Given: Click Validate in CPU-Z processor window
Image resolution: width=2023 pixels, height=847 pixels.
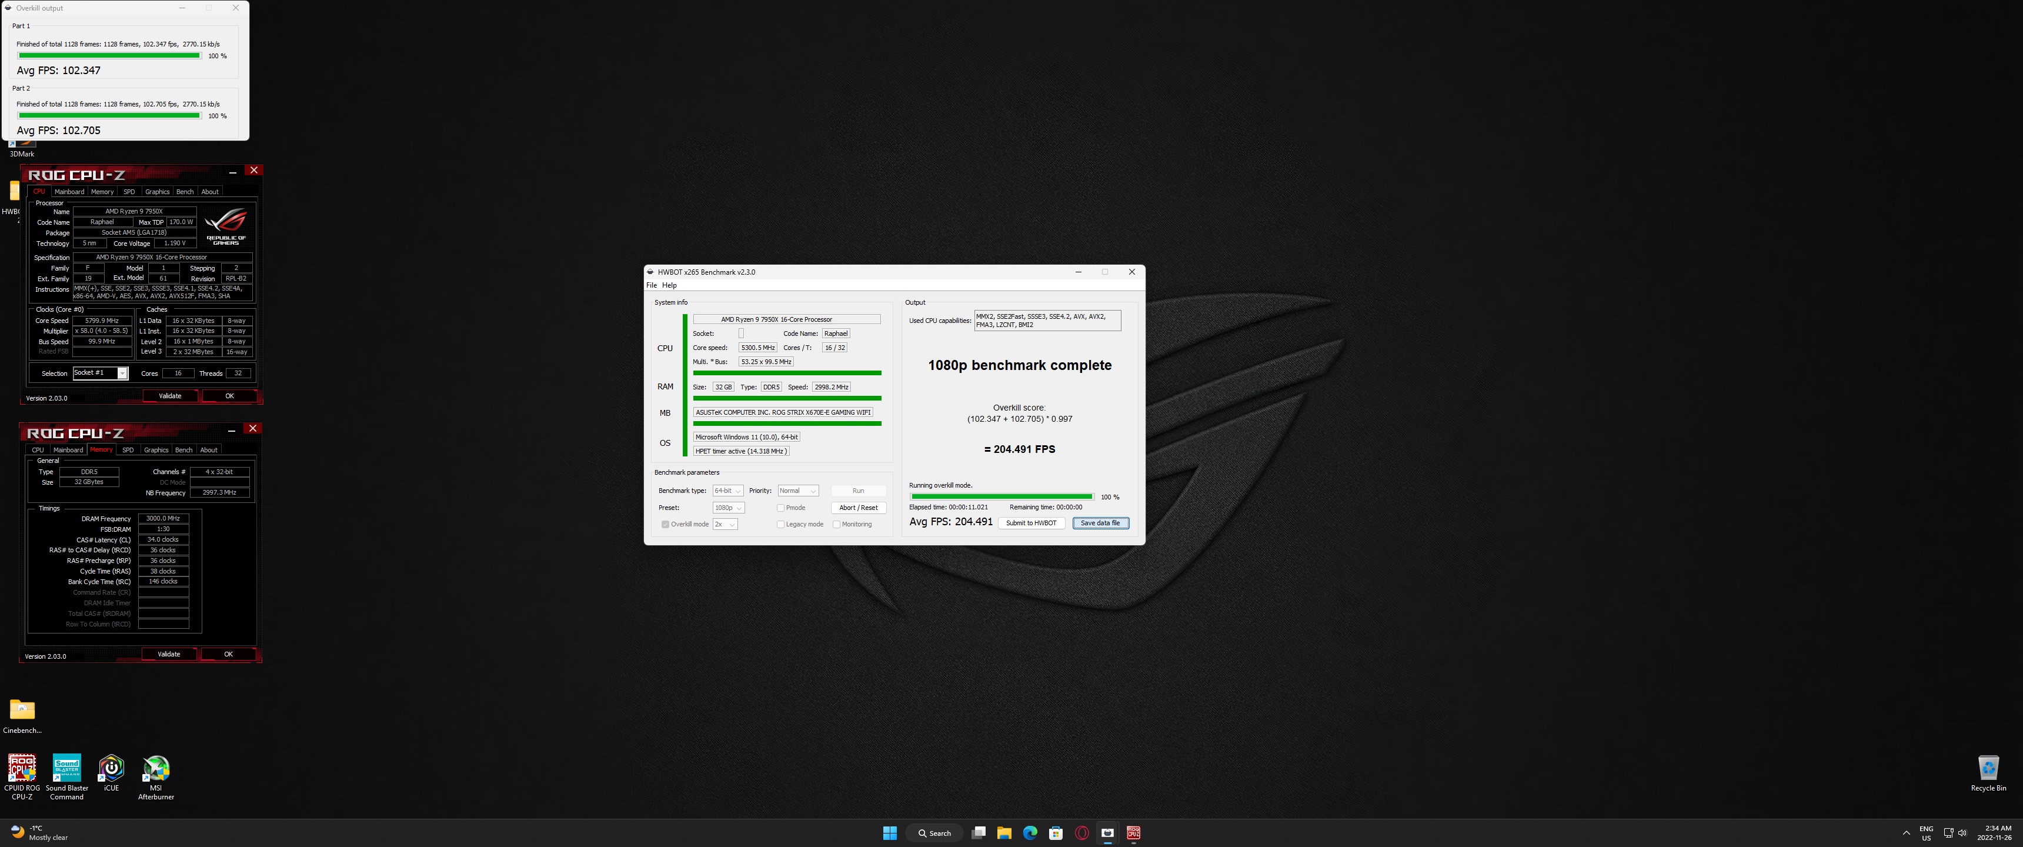Looking at the screenshot, I should coord(171,396).
